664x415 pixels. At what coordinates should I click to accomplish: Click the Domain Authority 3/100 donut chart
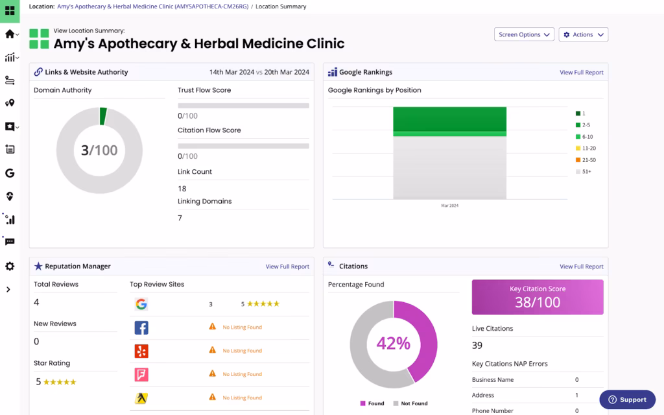tap(99, 150)
